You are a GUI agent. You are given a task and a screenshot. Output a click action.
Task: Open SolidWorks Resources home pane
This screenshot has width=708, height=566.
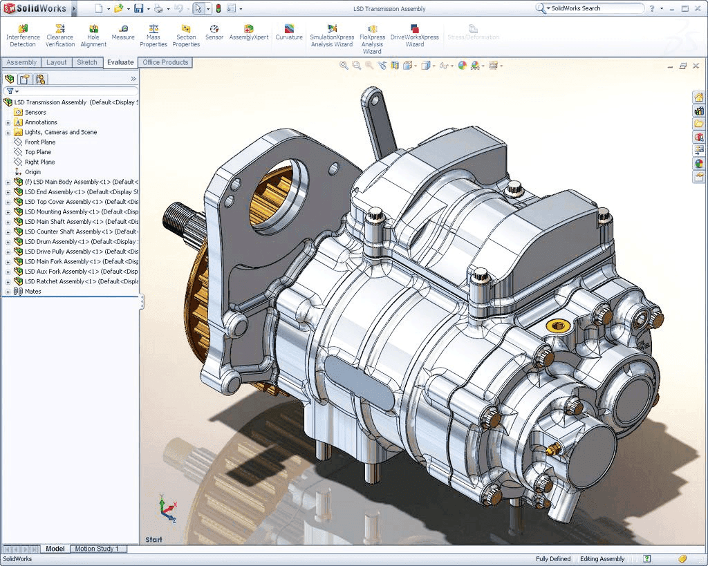[x=698, y=97]
